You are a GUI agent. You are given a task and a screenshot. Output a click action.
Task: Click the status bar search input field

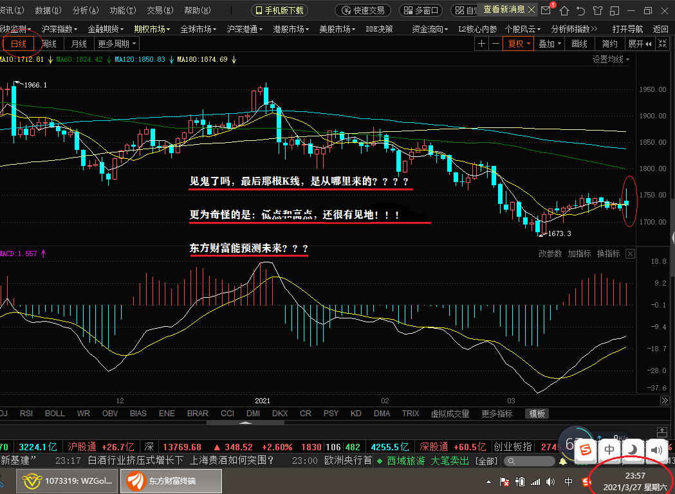[530, 461]
